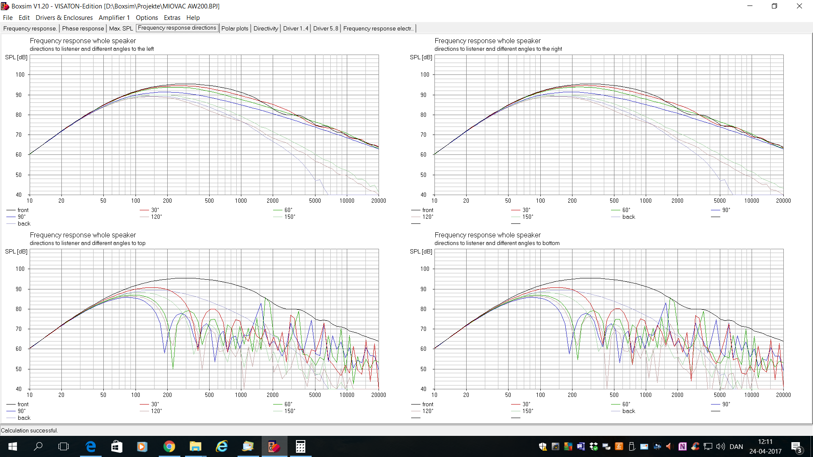Open the media player taskbar icon

pos(142,446)
